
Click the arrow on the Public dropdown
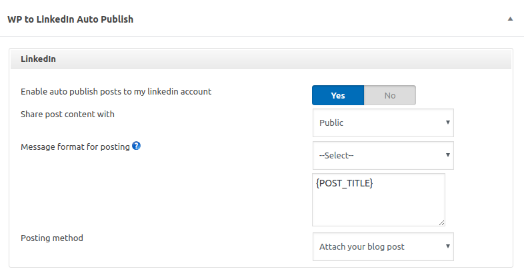point(447,123)
